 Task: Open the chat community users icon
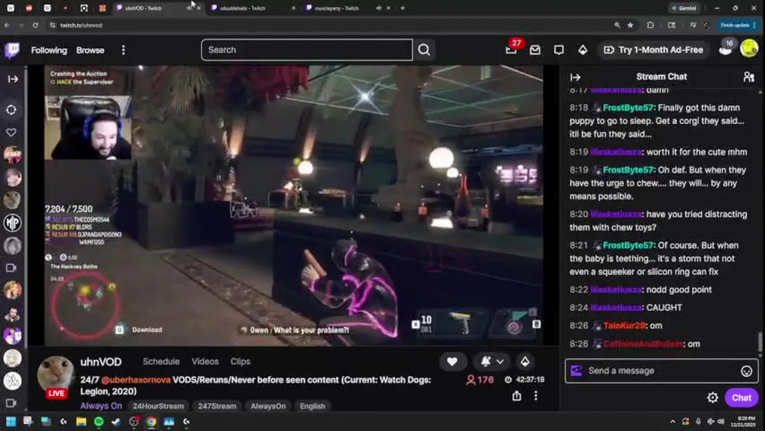749,77
